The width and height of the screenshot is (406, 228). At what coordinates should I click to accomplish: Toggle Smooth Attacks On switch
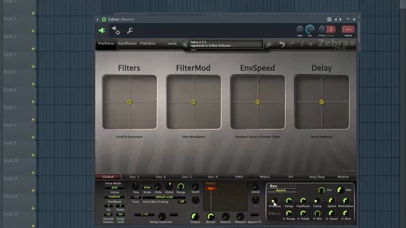(108, 214)
